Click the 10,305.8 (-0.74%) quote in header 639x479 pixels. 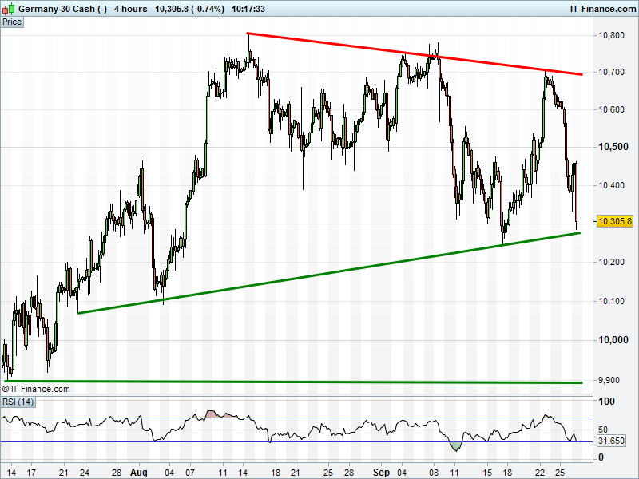tap(190, 9)
